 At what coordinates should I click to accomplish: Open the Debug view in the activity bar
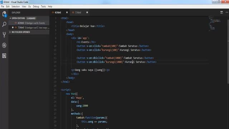4,45
